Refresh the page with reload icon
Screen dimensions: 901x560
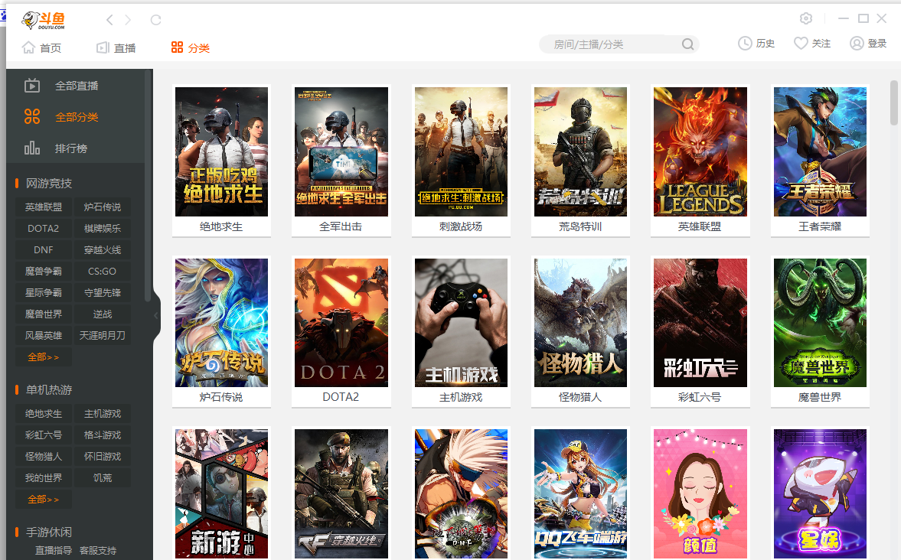[x=155, y=20]
